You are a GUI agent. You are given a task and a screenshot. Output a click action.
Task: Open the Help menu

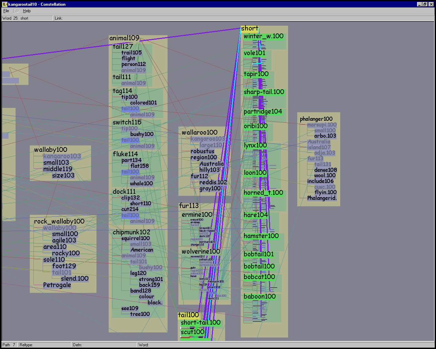point(27,11)
